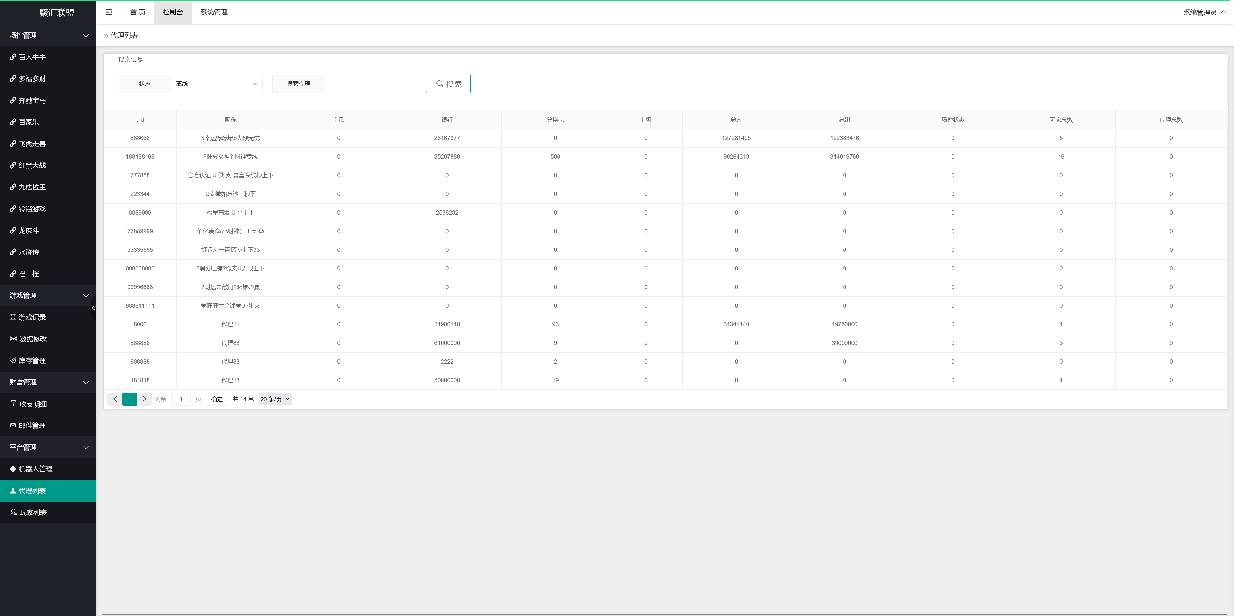Open 邮件管理 sidebar item
The height and width of the screenshot is (616, 1234).
[31, 426]
